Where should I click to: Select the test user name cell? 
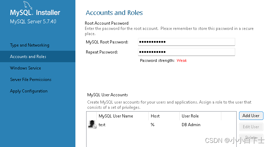pos(102,125)
